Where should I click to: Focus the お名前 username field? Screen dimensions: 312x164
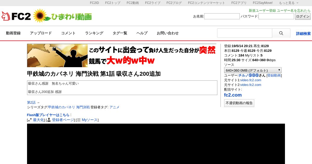point(222,16)
